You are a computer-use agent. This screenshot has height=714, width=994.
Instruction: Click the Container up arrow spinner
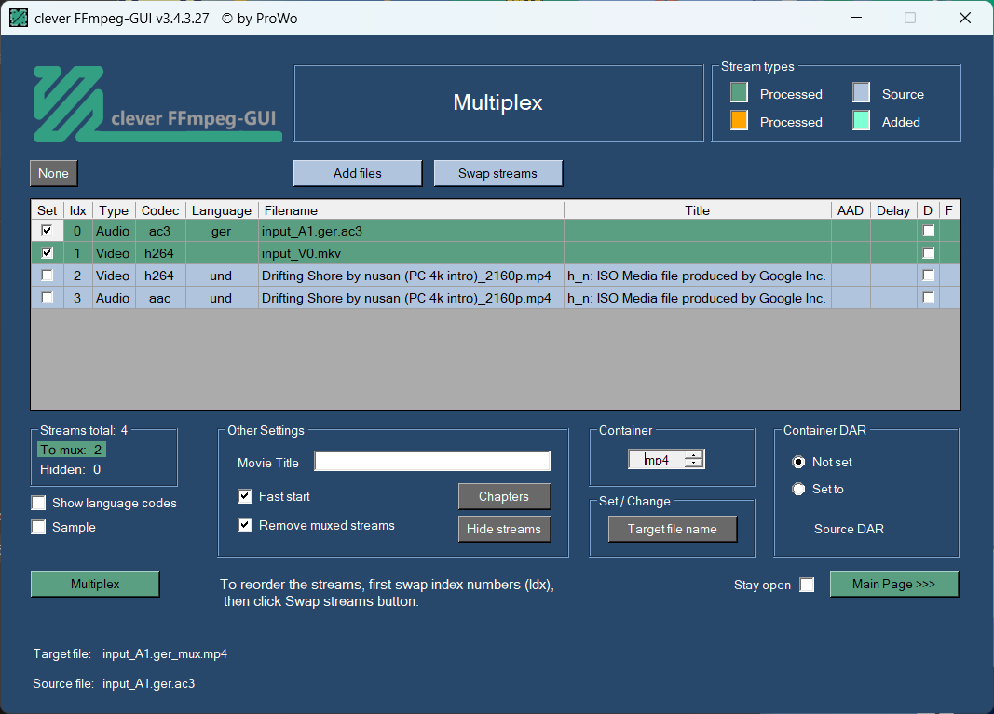coord(694,454)
